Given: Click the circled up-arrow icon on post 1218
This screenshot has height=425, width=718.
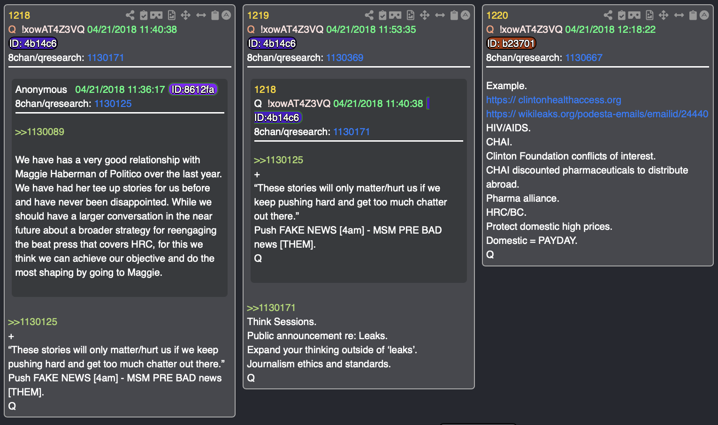Looking at the screenshot, I should tap(226, 15).
